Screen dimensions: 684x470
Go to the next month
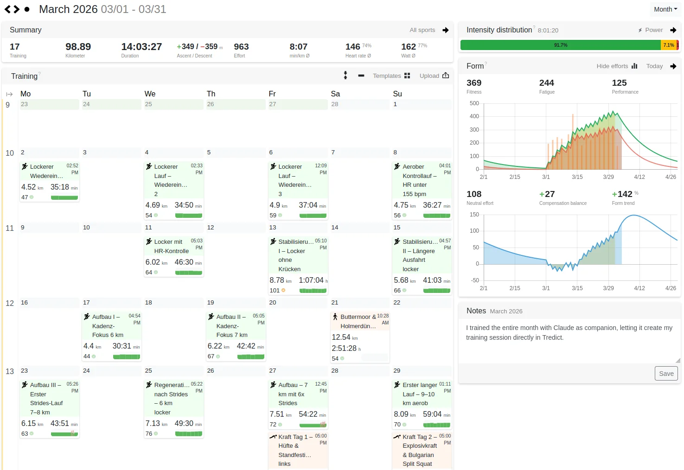tap(17, 9)
